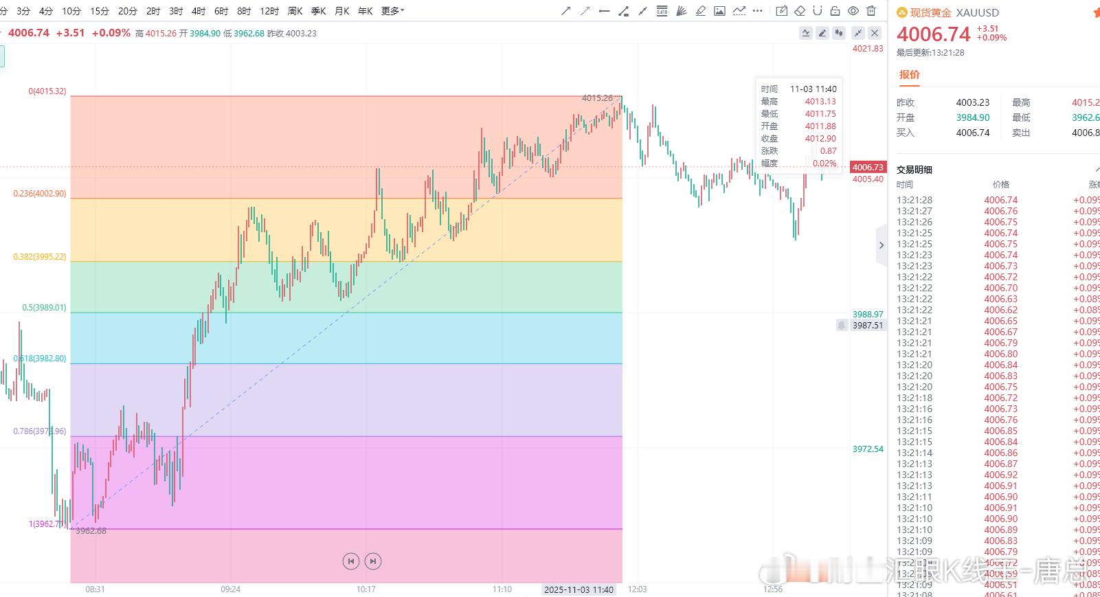
Task: Close the chart panel with the X icon
Action: (x=875, y=33)
